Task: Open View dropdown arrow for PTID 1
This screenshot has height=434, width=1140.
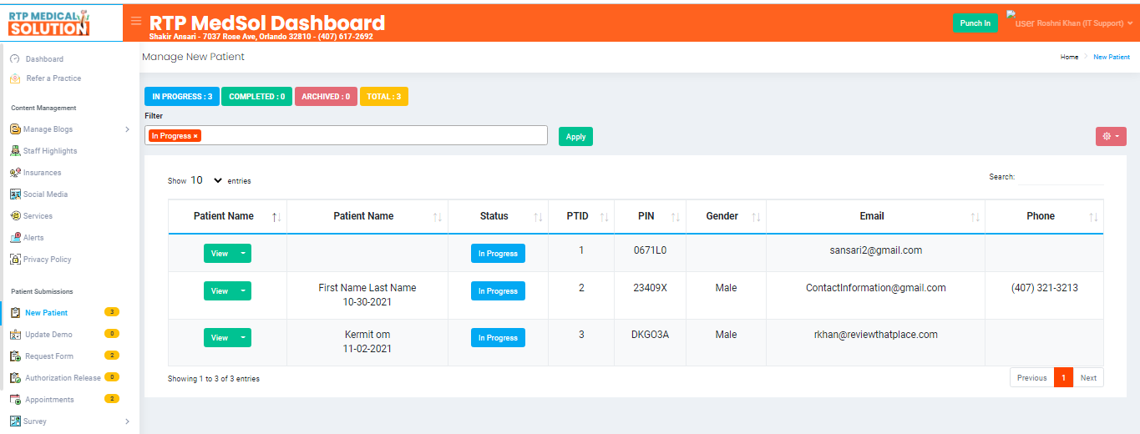Action: tap(243, 254)
